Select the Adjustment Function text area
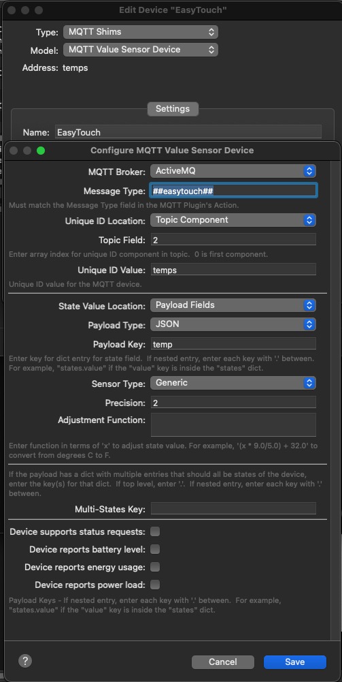The image size is (342, 682). 233,424
